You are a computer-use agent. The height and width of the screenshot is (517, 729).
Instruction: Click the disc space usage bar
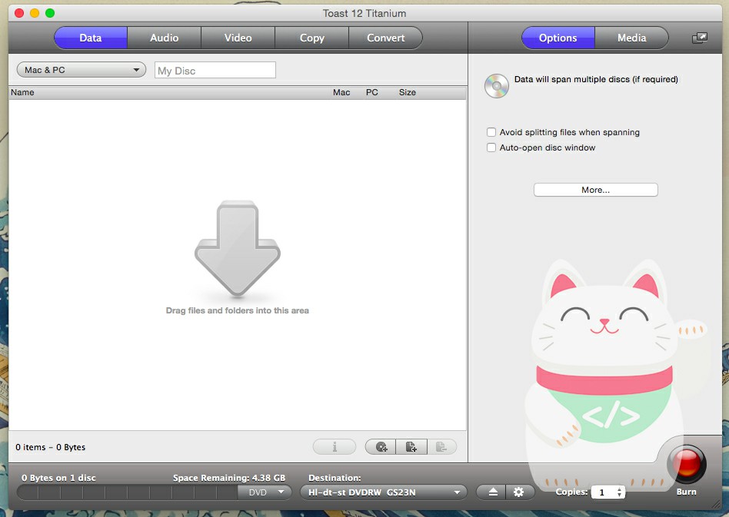(x=128, y=492)
